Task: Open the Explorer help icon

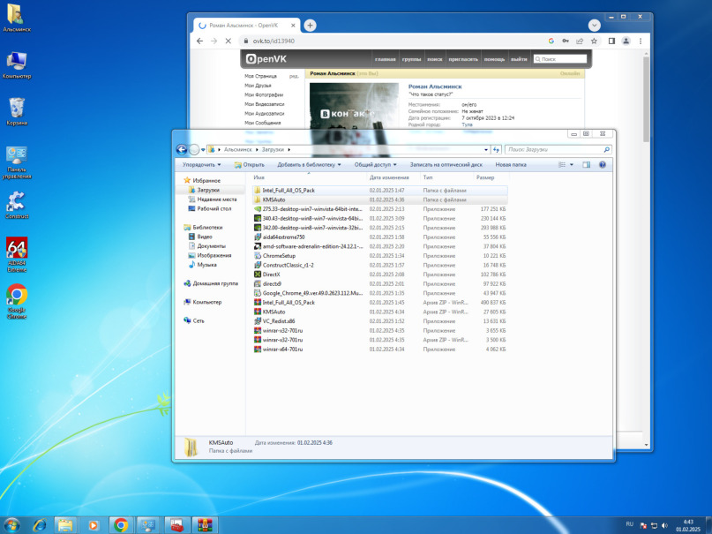Action: pos(603,164)
